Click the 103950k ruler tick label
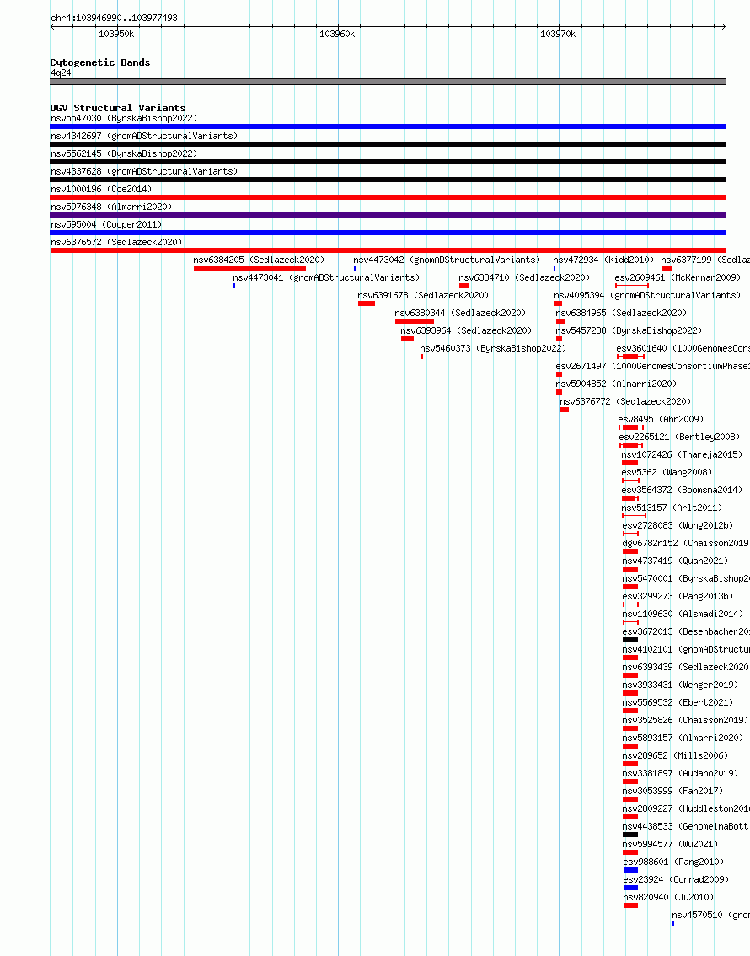Image resolution: width=750 pixels, height=956 pixels. (x=116, y=34)
